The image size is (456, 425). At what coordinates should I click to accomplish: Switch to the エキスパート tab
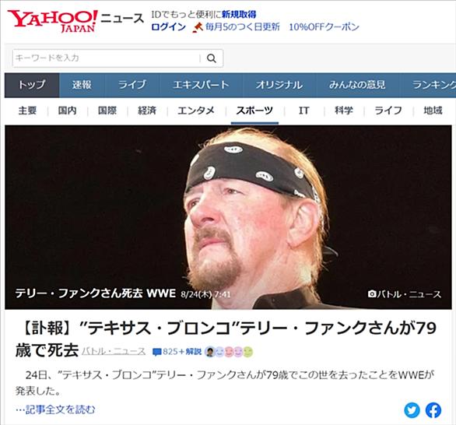click(x=201, y=85)
